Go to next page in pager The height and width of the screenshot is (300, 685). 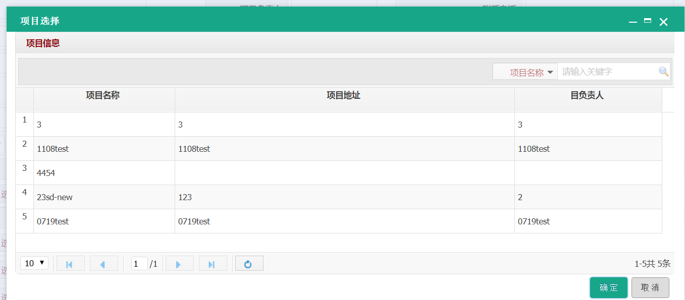(x=179, y=264)
